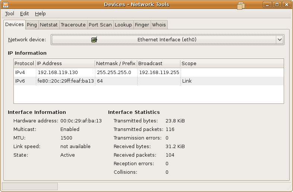293x192 pixels.
Task: Select the IPv4 row in IP Information
Action: coord(149,73)
